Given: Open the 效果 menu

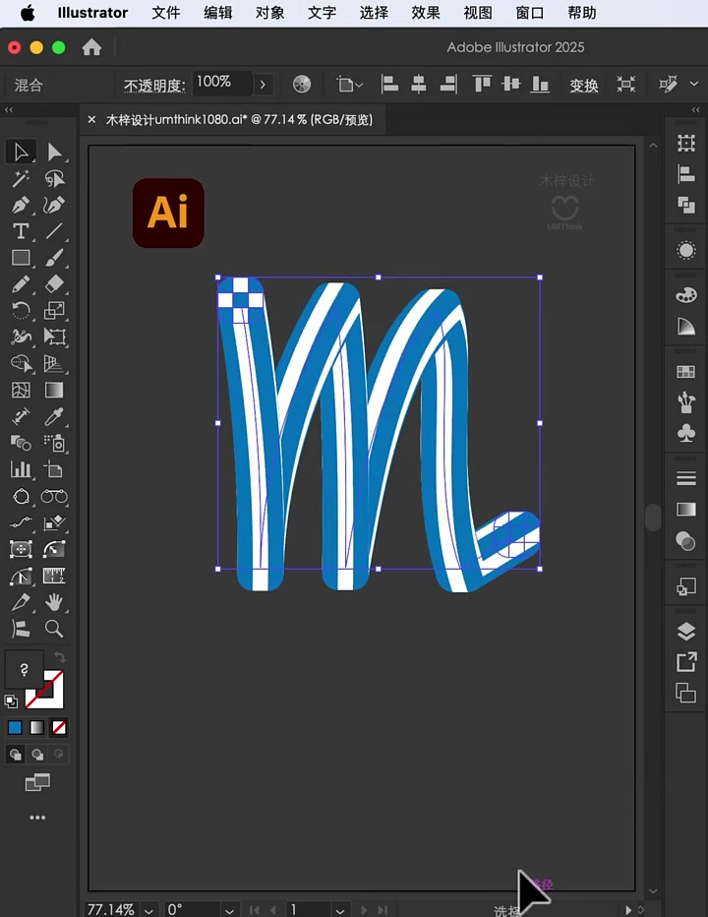Looking at the screenshot, I should tap(426, 13).
